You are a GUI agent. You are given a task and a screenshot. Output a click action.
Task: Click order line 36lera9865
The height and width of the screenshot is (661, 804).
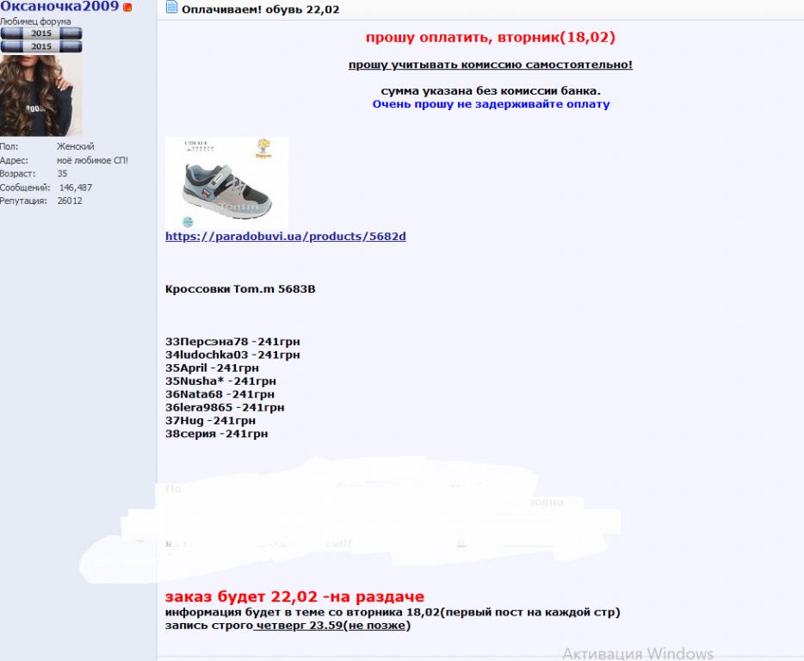(x=225, y=407)
